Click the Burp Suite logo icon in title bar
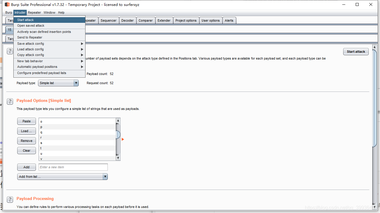380x213 pixels. click(x=7, y=4)
